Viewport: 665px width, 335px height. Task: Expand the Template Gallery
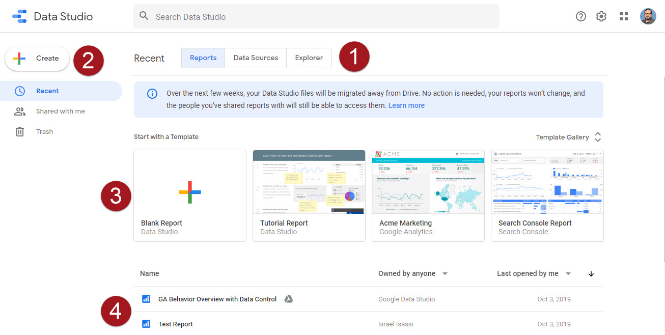[569, 137]
